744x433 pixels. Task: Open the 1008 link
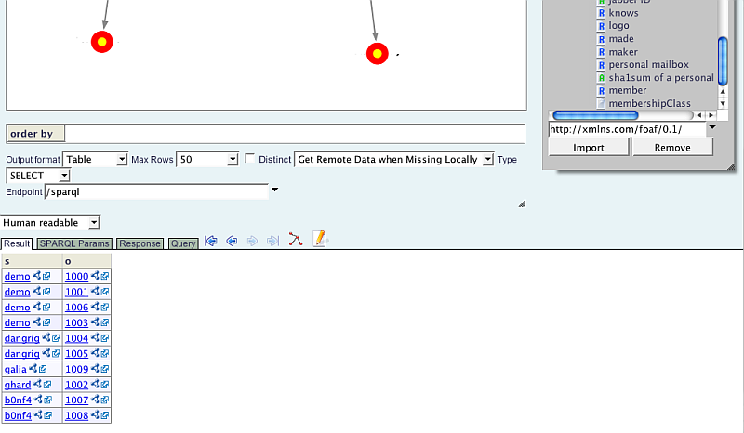(x=76, y=415)
